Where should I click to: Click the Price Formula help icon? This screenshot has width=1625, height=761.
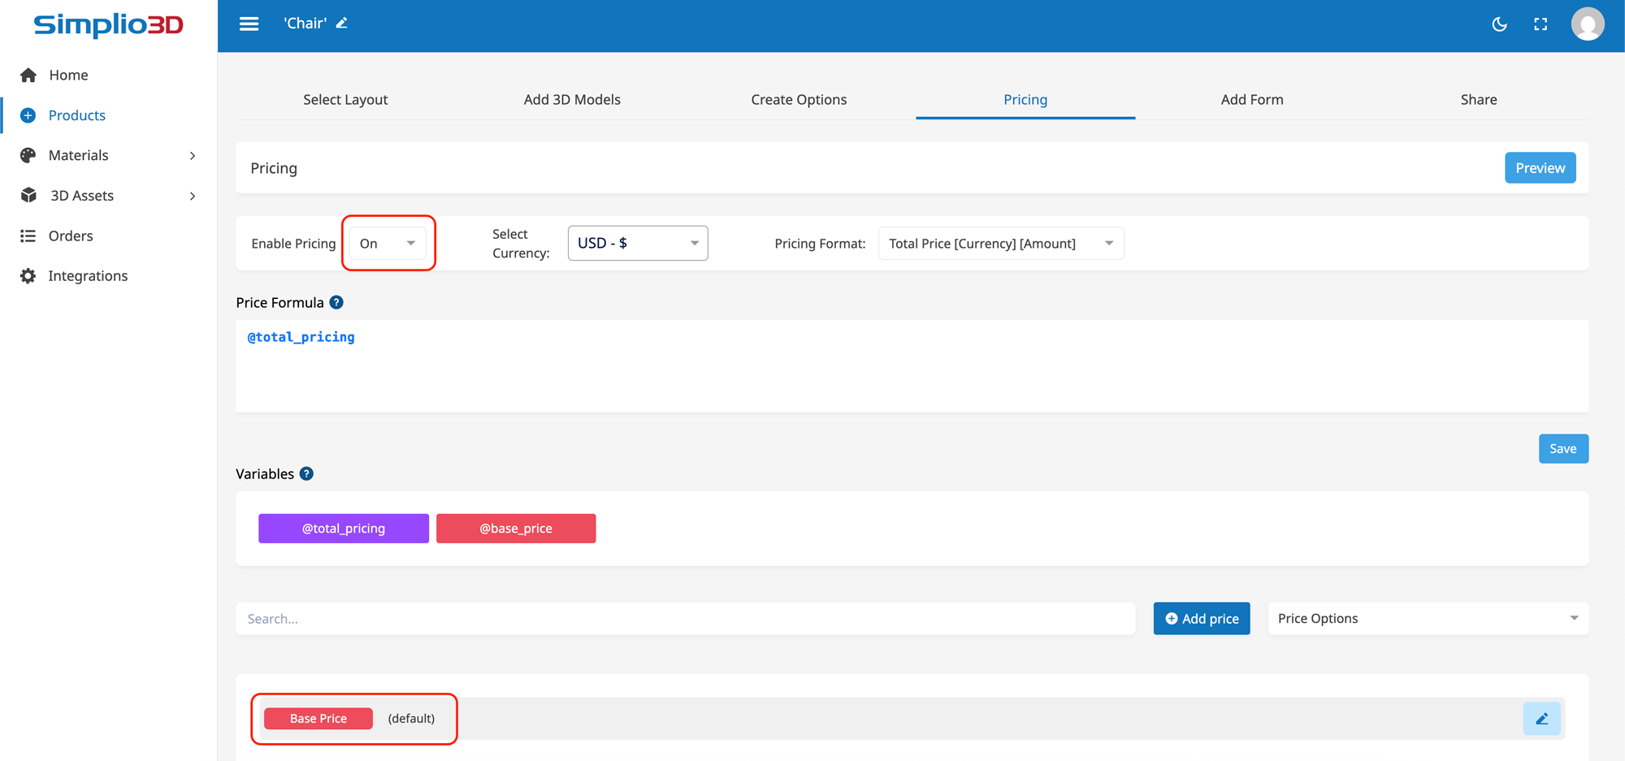[336, 302]
